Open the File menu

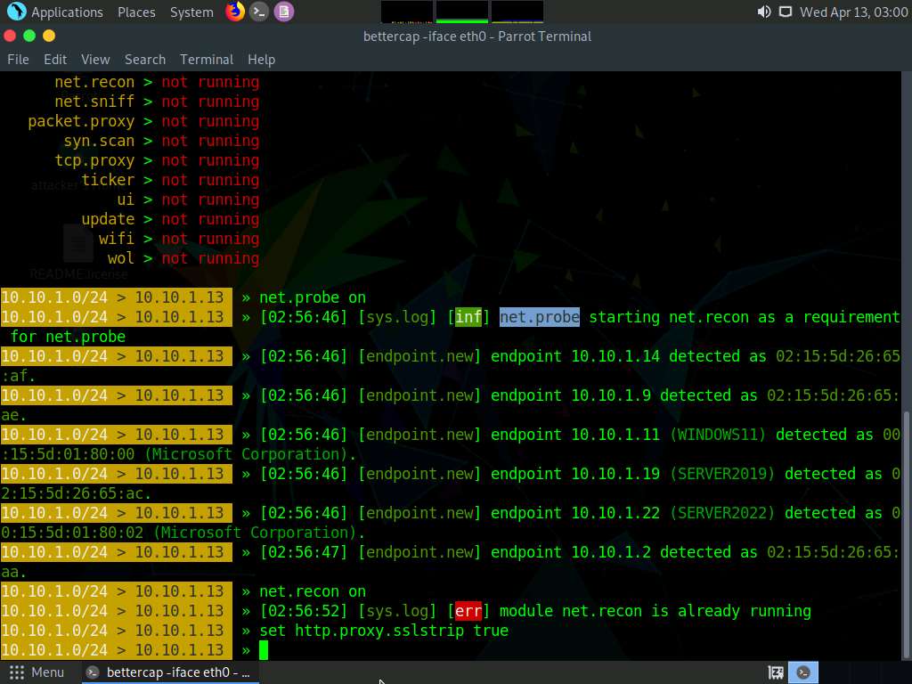click(18, 59)
